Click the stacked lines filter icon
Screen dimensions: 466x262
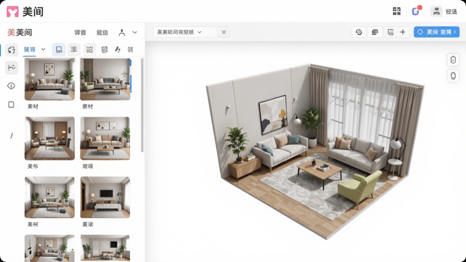tap(74, 49)
